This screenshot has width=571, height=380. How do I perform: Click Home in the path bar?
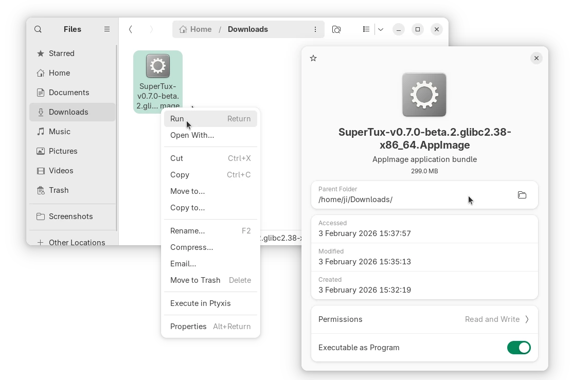196,29
